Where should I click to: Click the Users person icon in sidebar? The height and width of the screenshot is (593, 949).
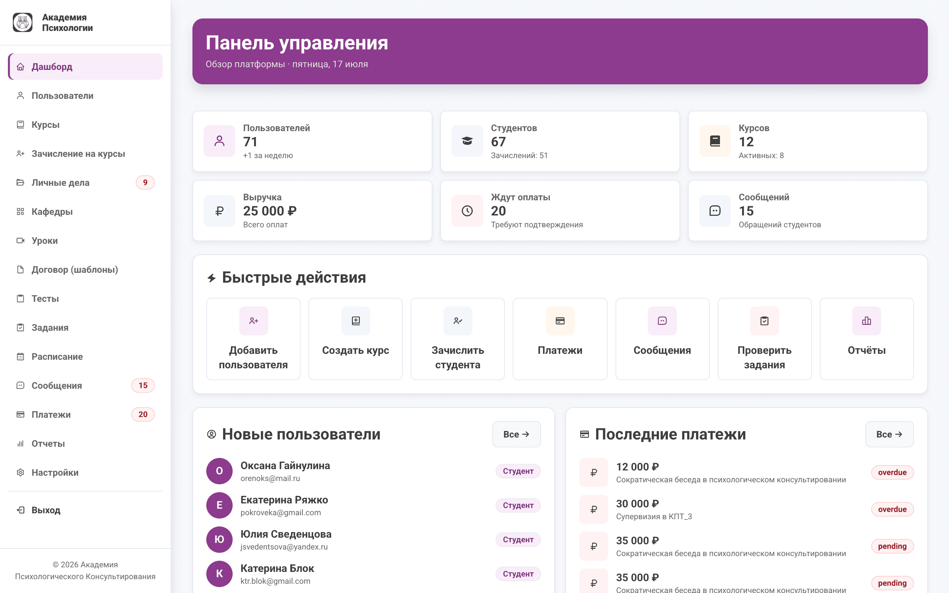[20, 96]
